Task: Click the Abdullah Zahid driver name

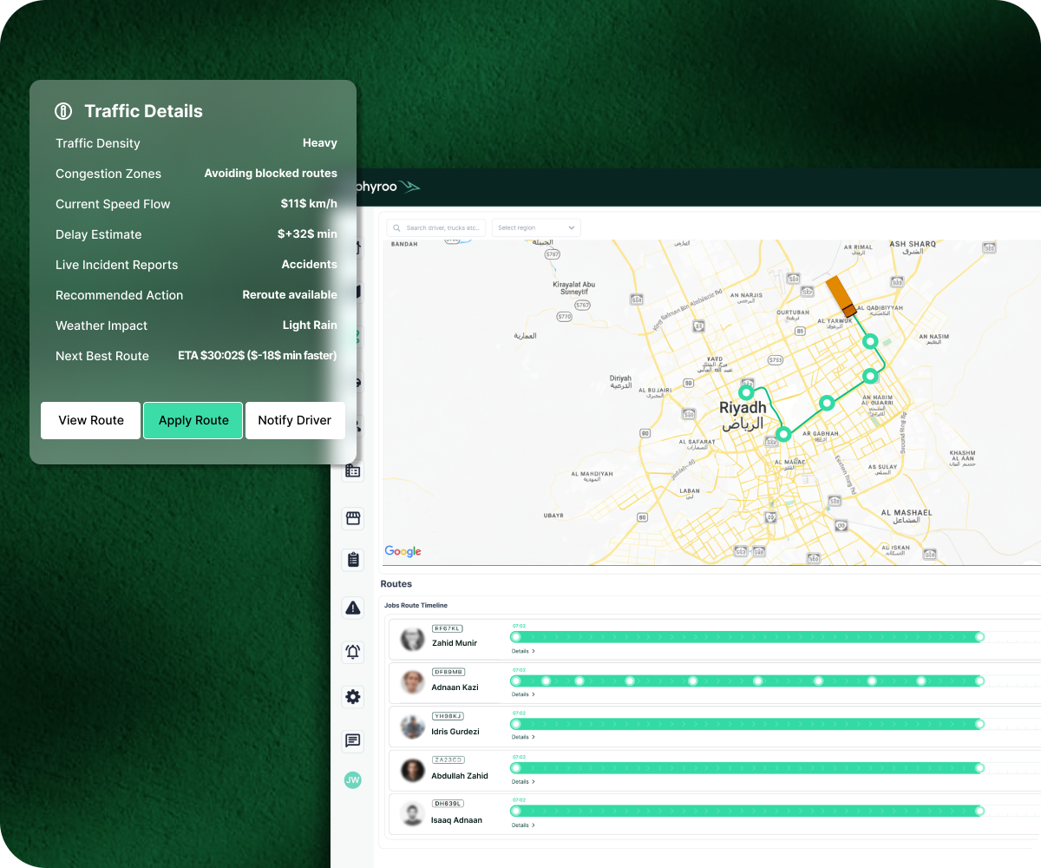Action: 460,776
